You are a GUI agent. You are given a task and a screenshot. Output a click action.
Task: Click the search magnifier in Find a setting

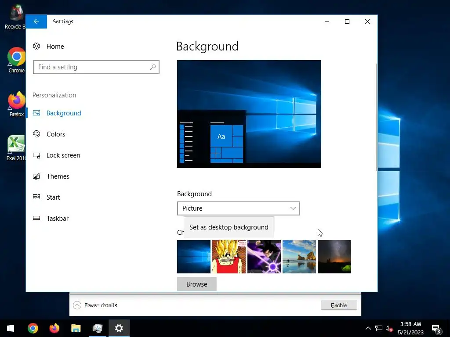coord(153,67)
